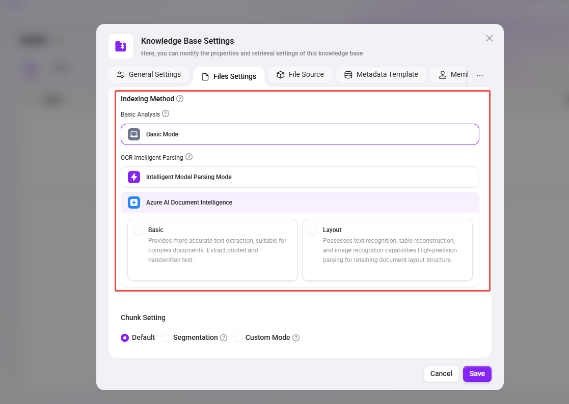Click the help icon beside Segmentation
The height and width of the screenshot is (404, 569).
224,338
